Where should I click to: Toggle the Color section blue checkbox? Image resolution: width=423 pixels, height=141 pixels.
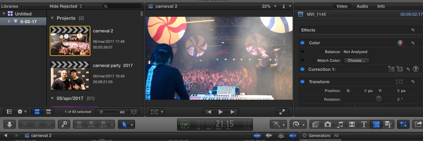pos(302,43)
